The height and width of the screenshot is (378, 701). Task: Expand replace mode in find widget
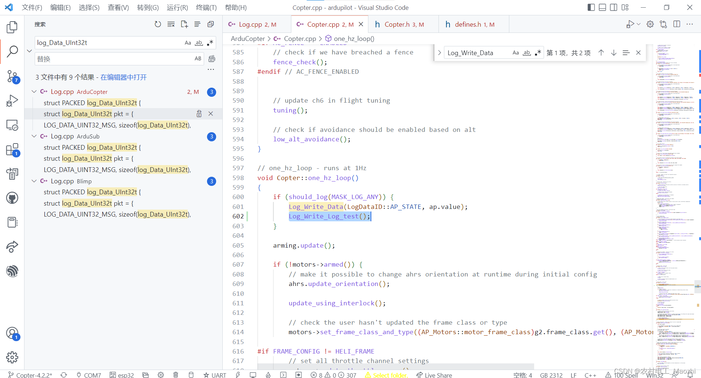click(x=439, y=53)
